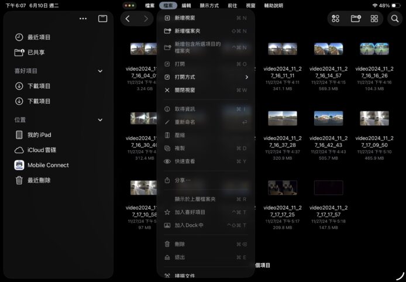Open the sidebar three-dots more options
This screenshot has width=406, height=282.
click(83, 19)
